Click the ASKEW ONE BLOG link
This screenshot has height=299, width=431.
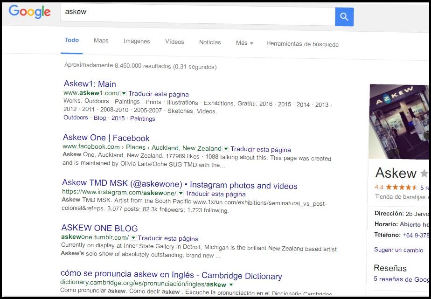(99, 228)
